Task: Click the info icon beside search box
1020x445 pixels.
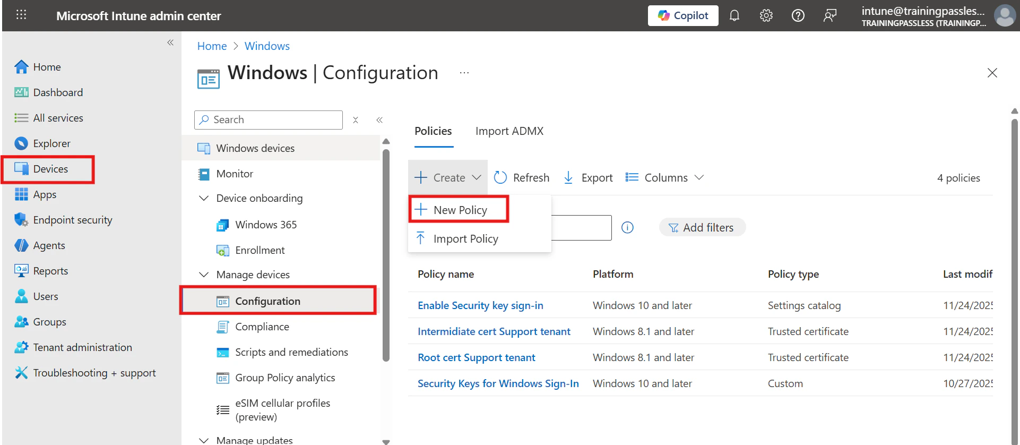Action: coord(627,228)
